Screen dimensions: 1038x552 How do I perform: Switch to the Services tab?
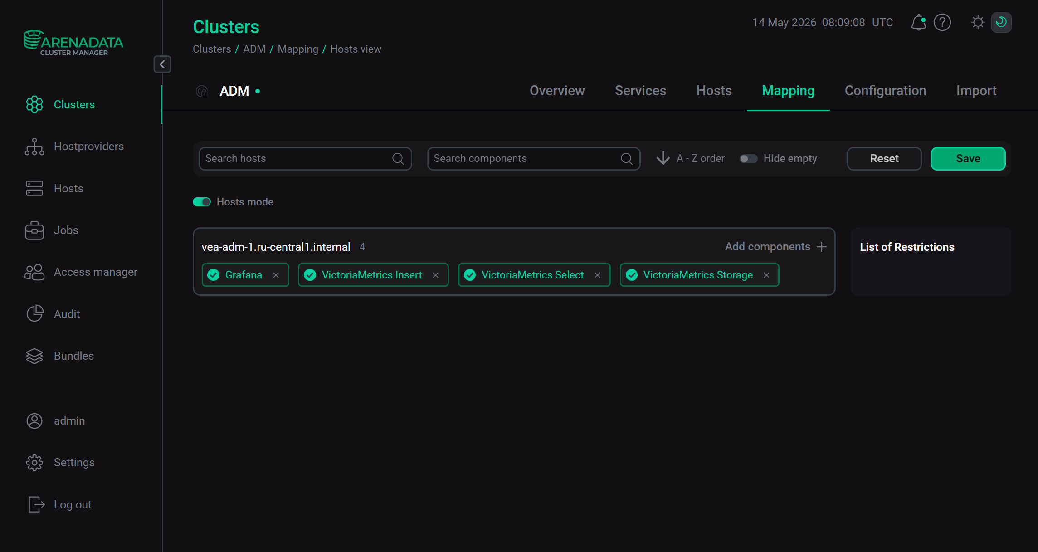[640, 91]
